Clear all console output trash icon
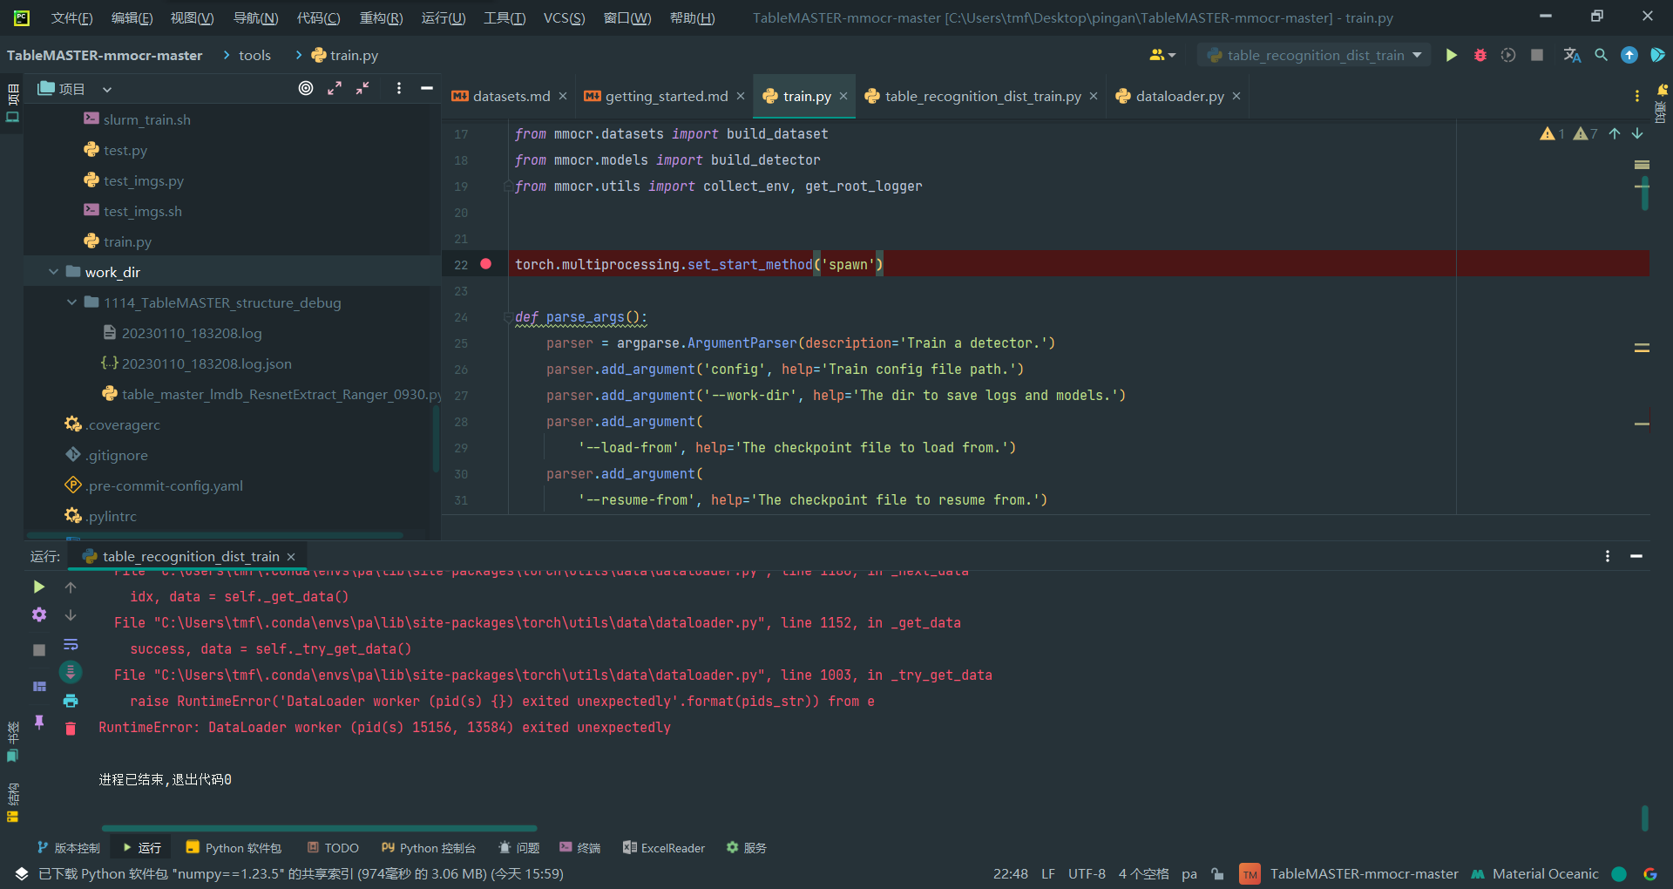The height and width of the screenshot is (889, 1673). (x=71, y=729)
